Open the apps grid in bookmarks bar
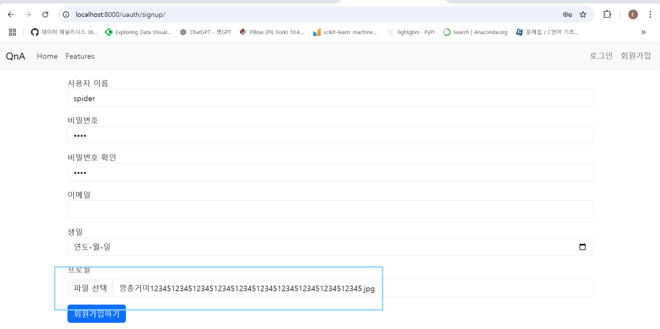 pyautogui.click(x=12, y=32)
